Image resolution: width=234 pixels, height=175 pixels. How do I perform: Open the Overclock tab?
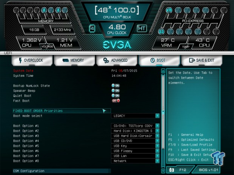32,60
